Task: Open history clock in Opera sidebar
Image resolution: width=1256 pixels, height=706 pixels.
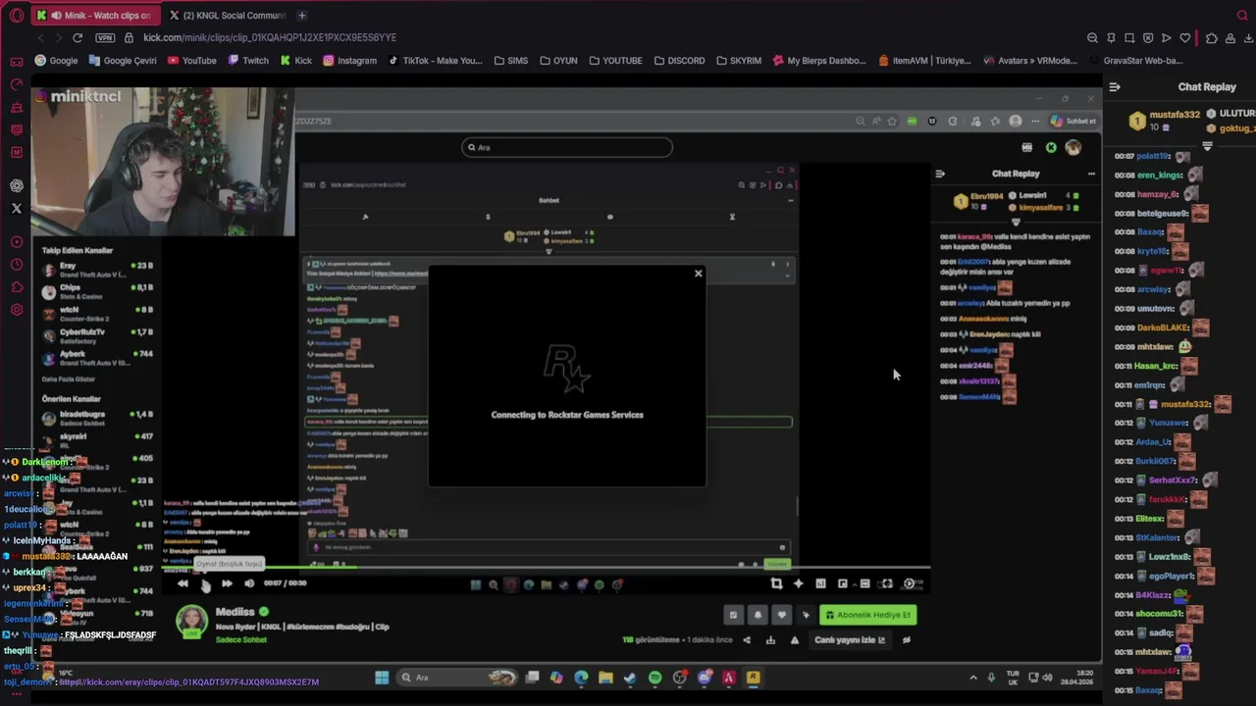Action: [17, 265]
